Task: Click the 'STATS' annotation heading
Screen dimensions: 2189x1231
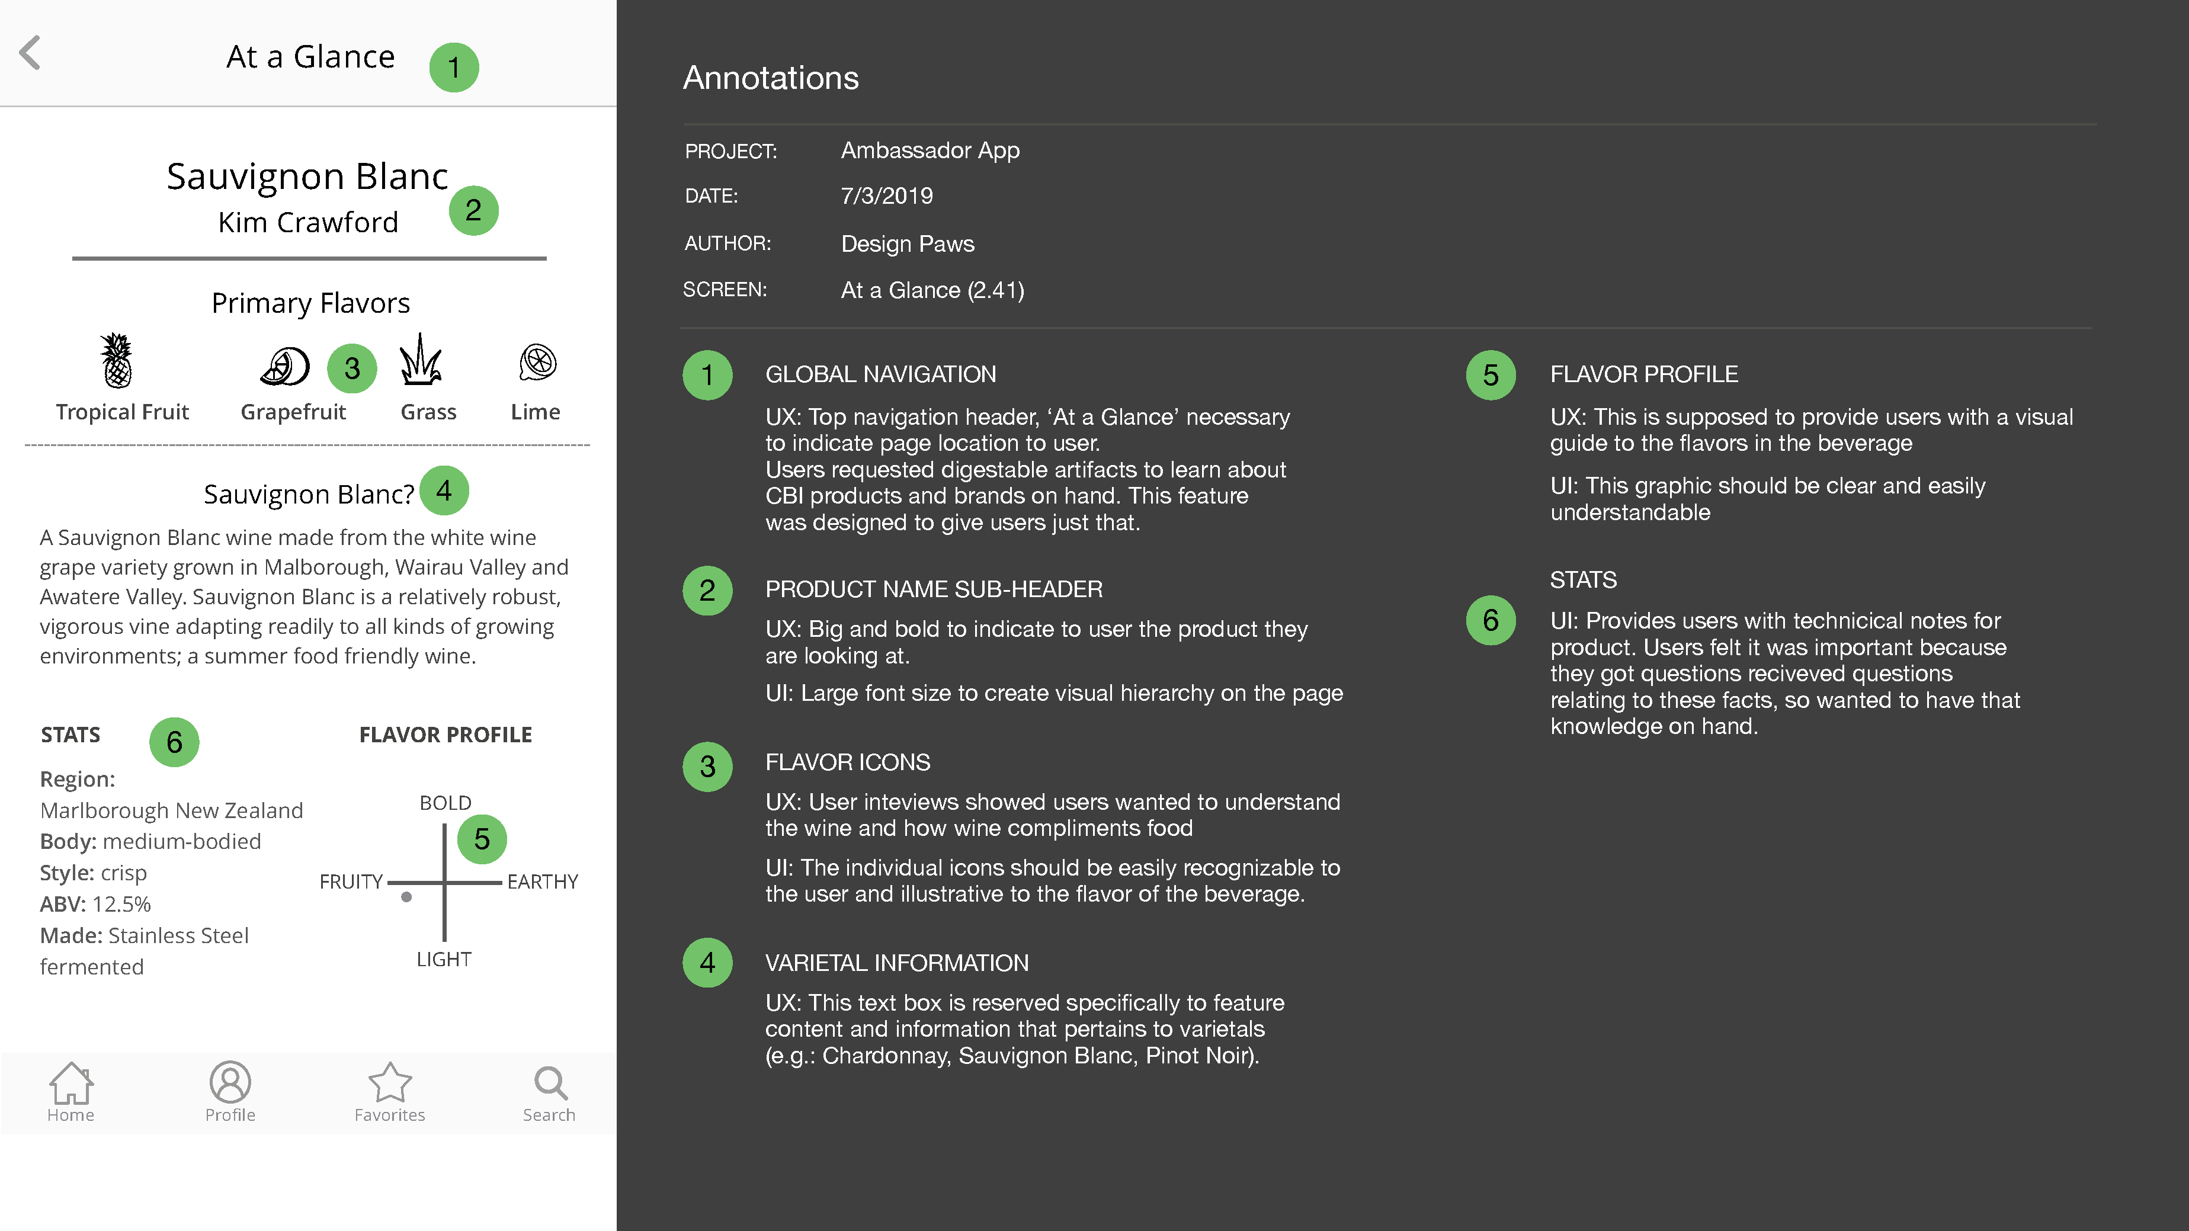Action: click(x=1584, y=580)
